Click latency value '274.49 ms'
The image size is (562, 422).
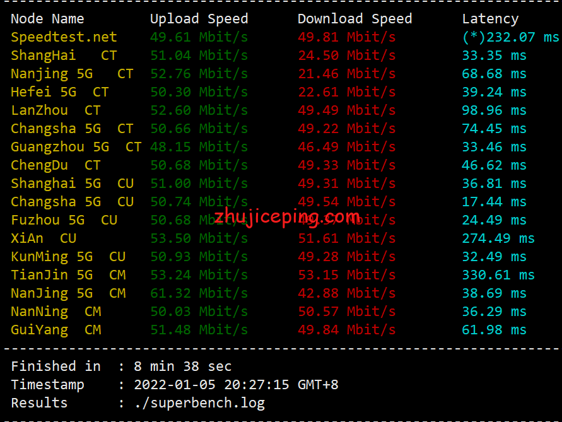click(x=498, y=238)
